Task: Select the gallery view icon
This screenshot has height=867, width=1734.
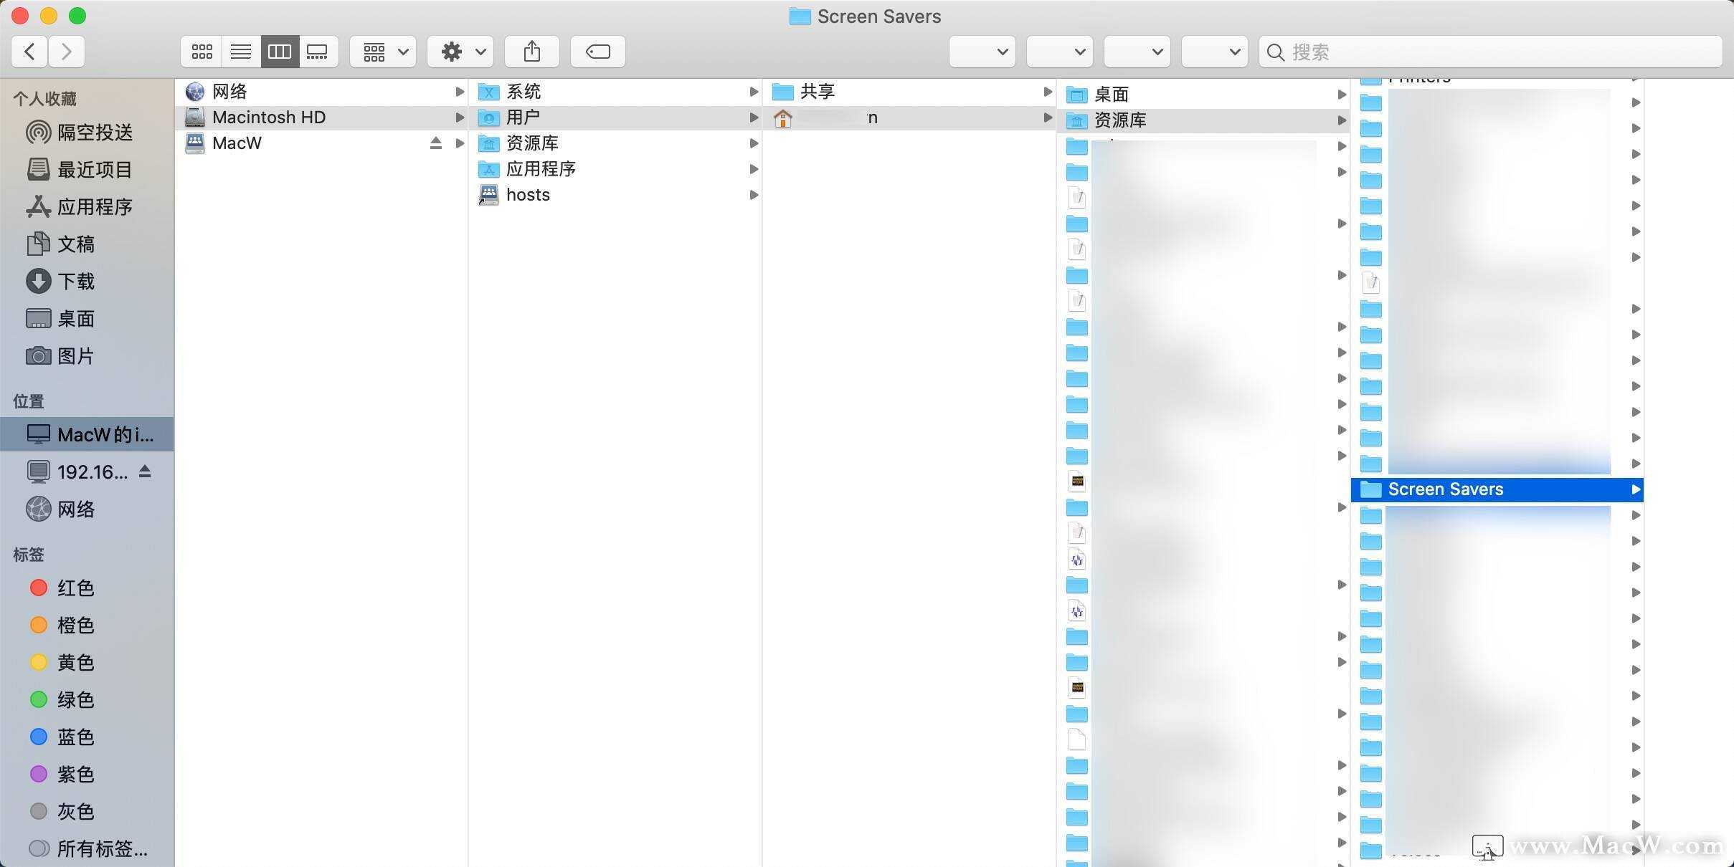Action: (x=317, y=52)
